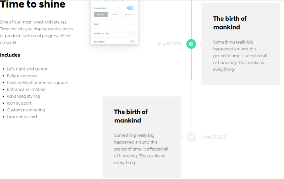Toggle the Animate Cards switch
Screen dimensions: 284x179
coord(131,8)
